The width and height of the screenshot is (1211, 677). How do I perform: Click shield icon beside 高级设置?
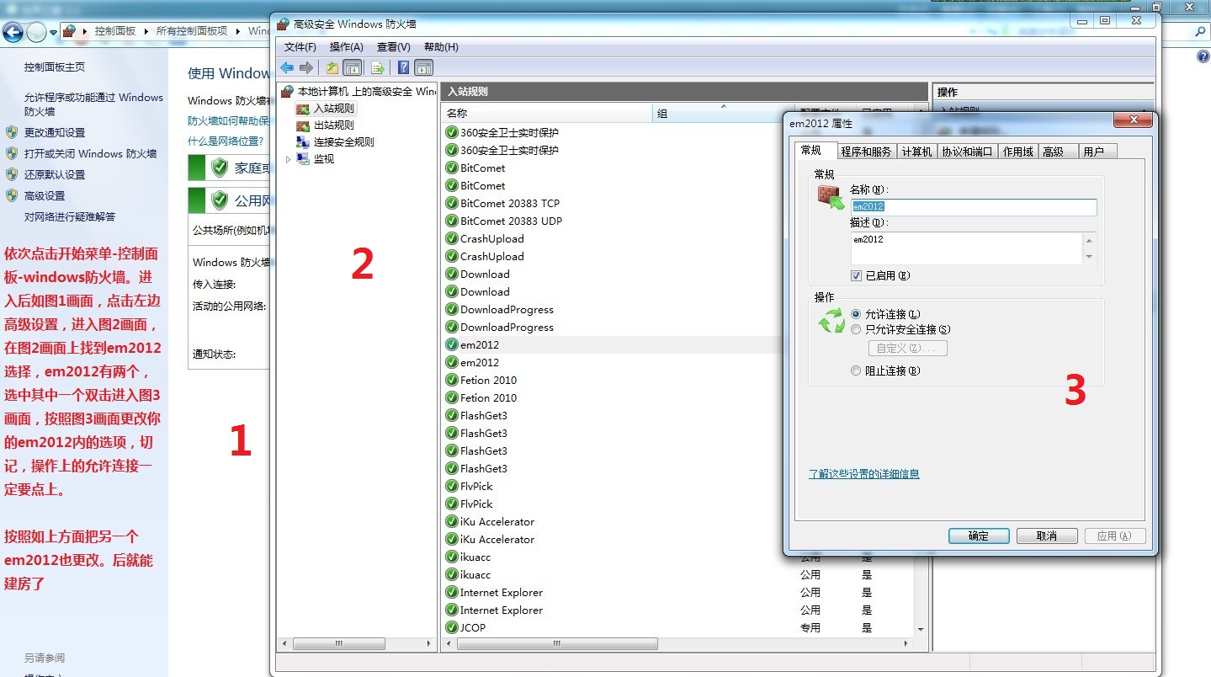[x=12, y=195]
